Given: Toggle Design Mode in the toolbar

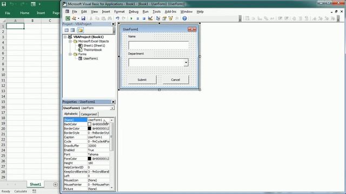Looking at the screenshot, I should (150, 18).
